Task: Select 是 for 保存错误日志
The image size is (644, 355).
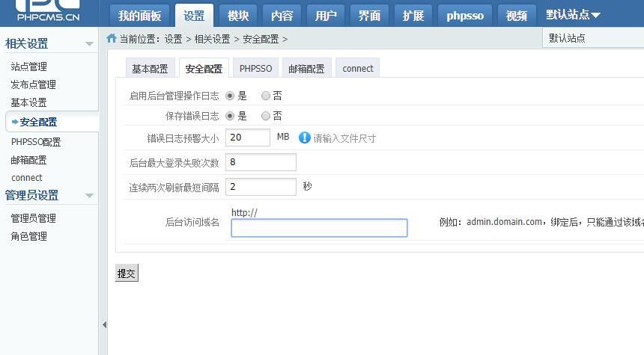Action: pos(230,116)
